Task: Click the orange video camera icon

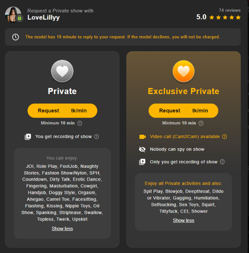Action: click(x=143, y=137)
